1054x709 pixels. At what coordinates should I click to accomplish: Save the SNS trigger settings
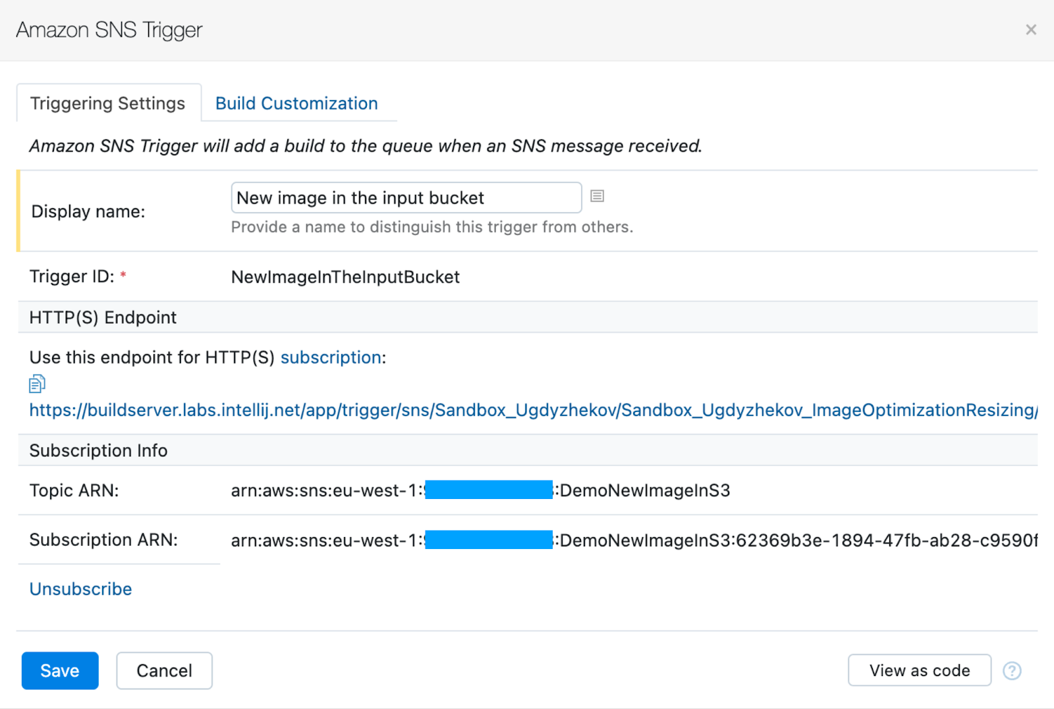(x=60, y=671)
